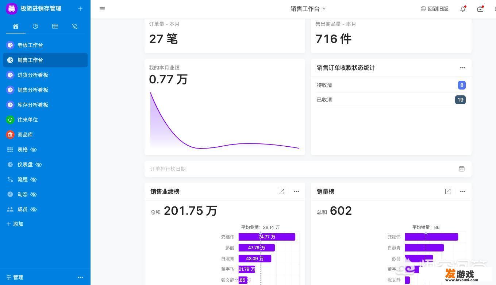
Task: Click the 201.75 万 total figure
Action: pos(190,211)
